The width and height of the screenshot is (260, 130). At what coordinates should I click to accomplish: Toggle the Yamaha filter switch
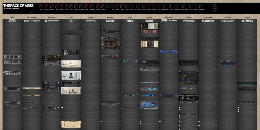(x=103, y=6)
